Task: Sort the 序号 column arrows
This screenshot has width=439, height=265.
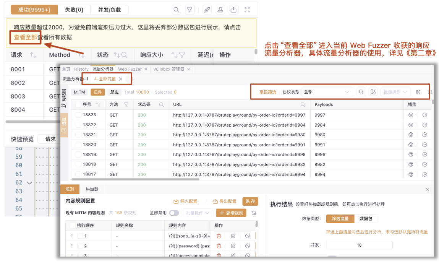Action: pyautogui.click(x=98, y=104)
